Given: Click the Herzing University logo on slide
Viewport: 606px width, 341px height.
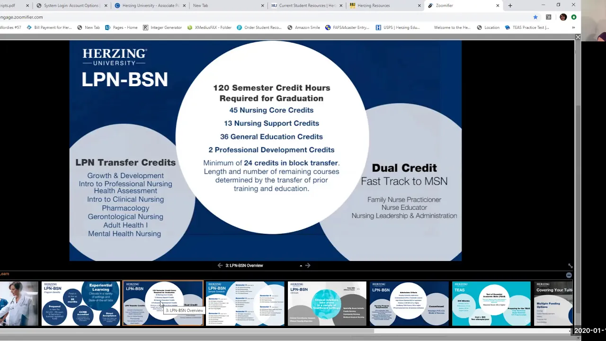Looking at the screenshot, I should click(115, 57).
